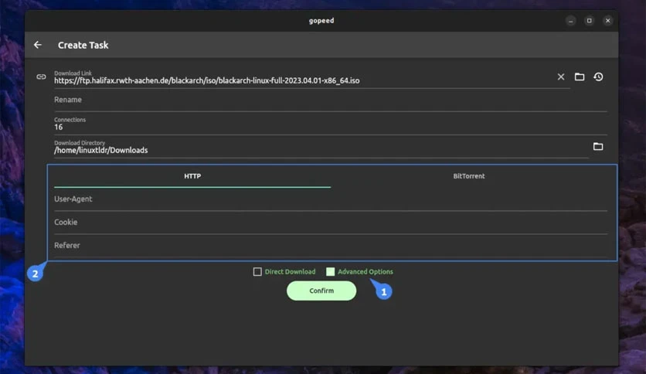
Task: Tick the Direct Download checkbox
Action: (257, 271)
